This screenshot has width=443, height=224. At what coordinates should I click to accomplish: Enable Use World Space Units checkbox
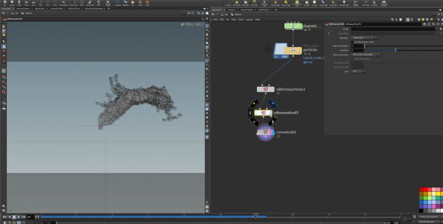(x=352, y=42)
